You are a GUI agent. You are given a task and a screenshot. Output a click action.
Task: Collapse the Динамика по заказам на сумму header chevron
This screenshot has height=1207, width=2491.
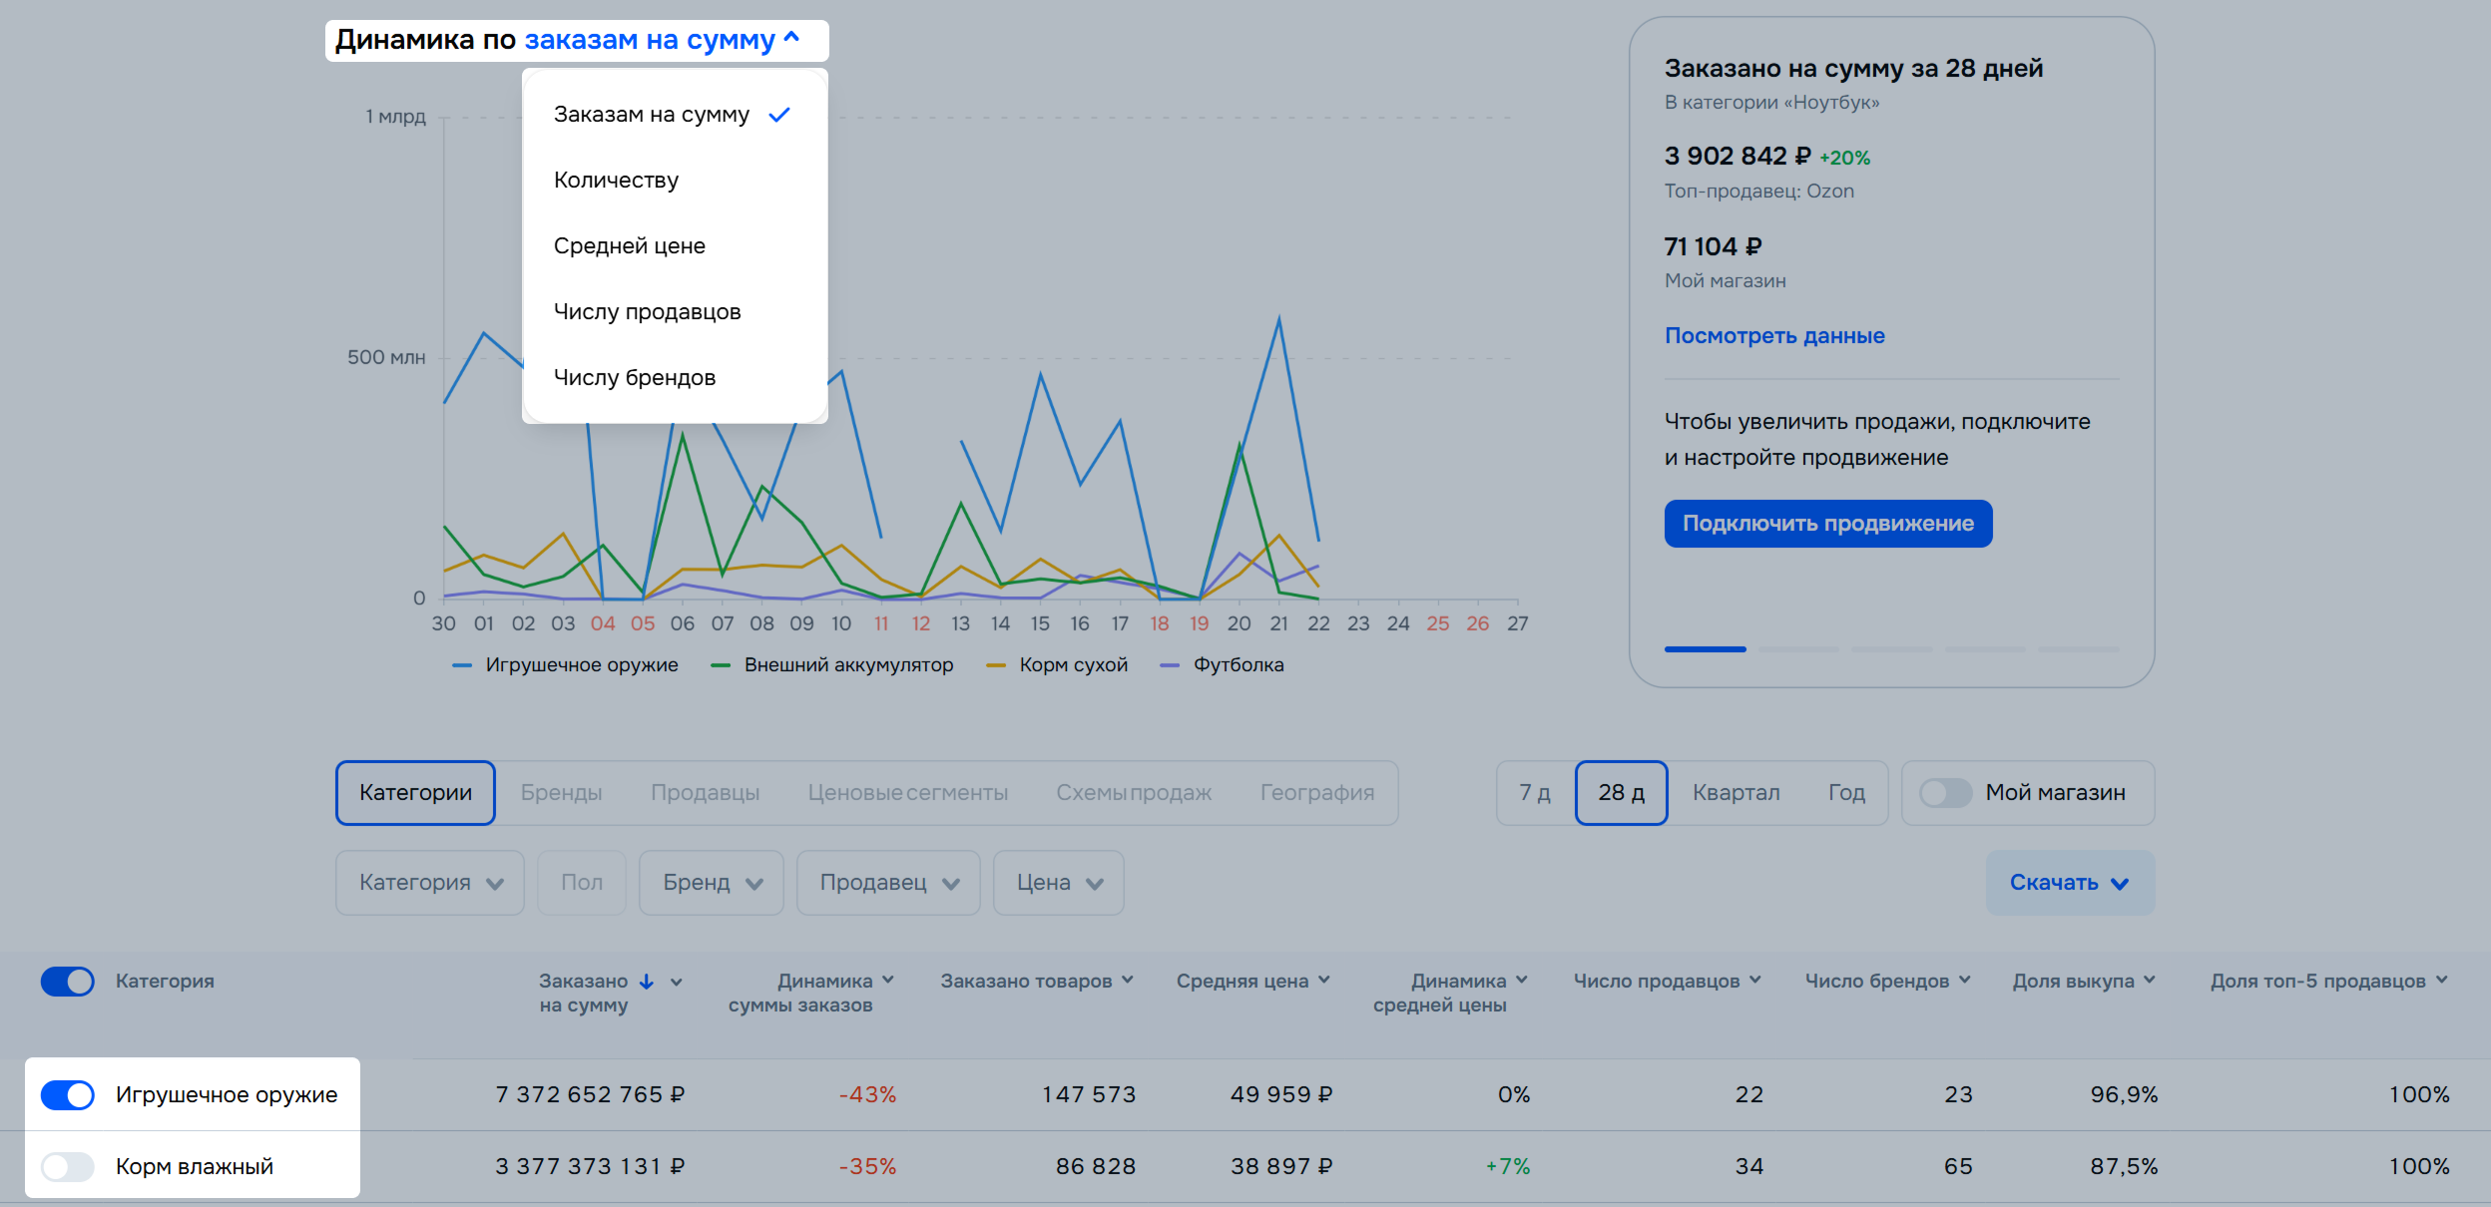792,38
